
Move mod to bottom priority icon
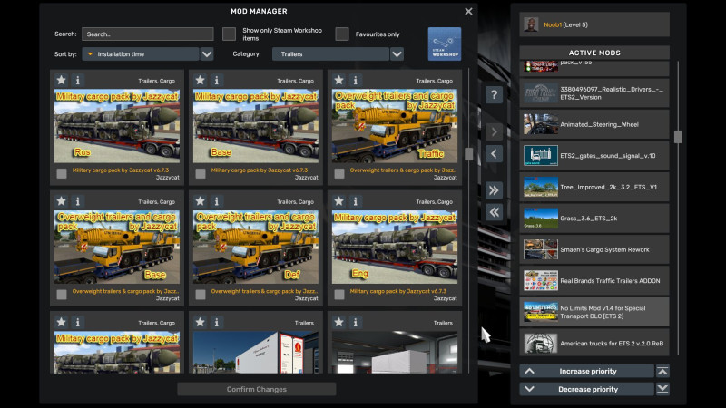coord(662,389)
